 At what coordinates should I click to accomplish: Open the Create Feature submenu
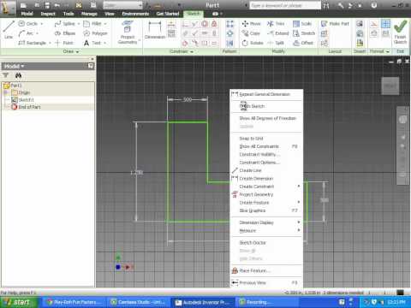[266, 203]
